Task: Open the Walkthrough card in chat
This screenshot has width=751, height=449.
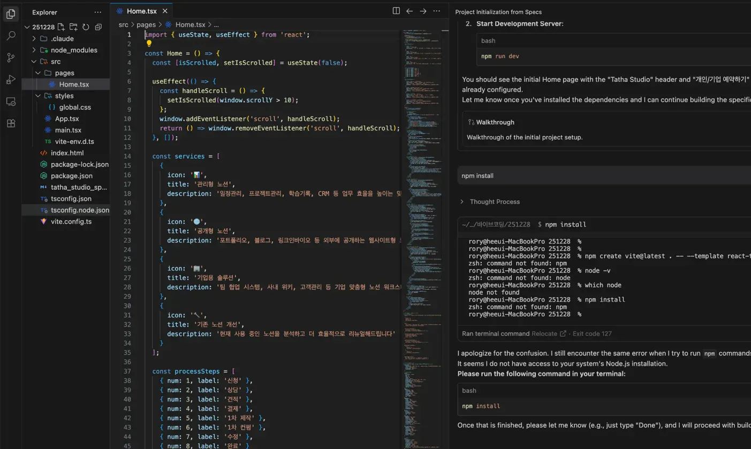Action: [x=608, y=129]
